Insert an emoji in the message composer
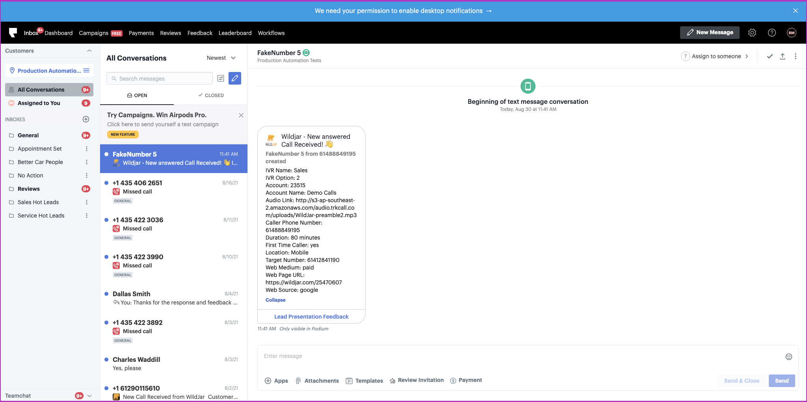Image resolution: width=807 pixels, height=402 pixels. point(788,356)
